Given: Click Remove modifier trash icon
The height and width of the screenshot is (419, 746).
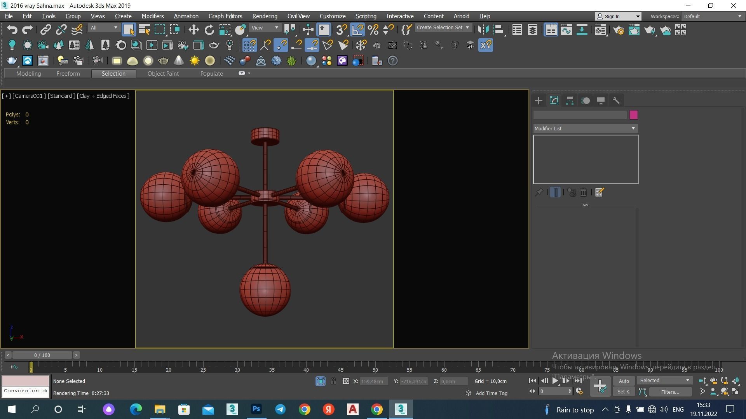Looking at the screenshot, I should pos(583,192).
